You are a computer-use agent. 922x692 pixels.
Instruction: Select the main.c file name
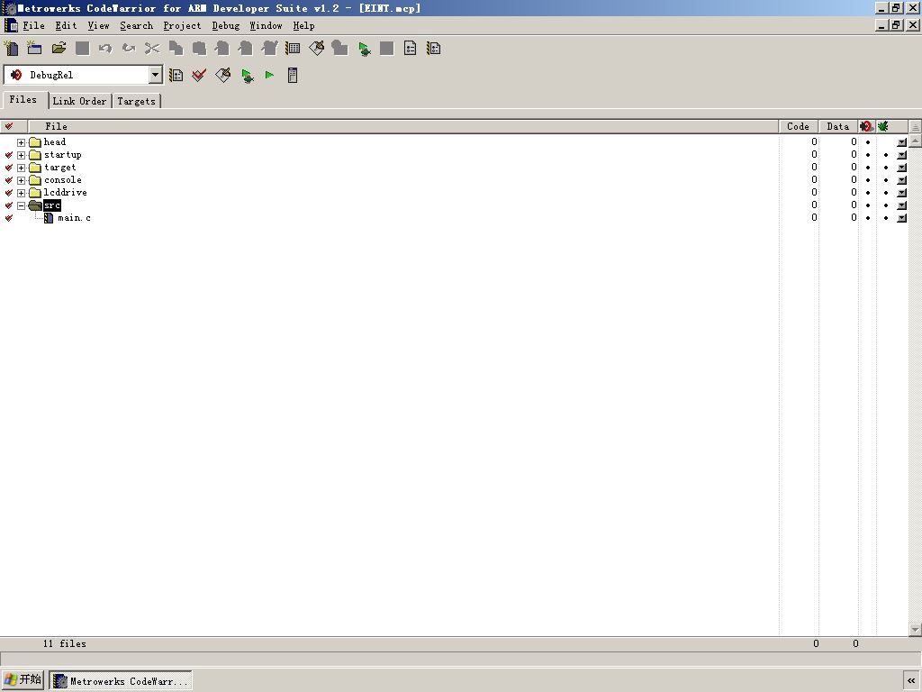click(x=74, y=218)
